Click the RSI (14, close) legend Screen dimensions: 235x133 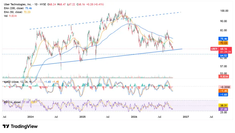(x=13, y=102)
